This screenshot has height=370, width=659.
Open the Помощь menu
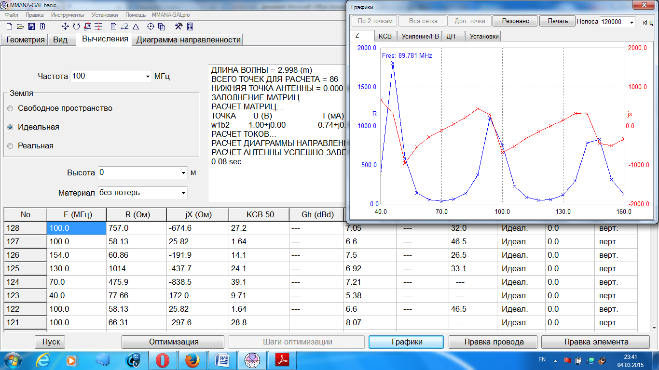[x=136, y=15]
